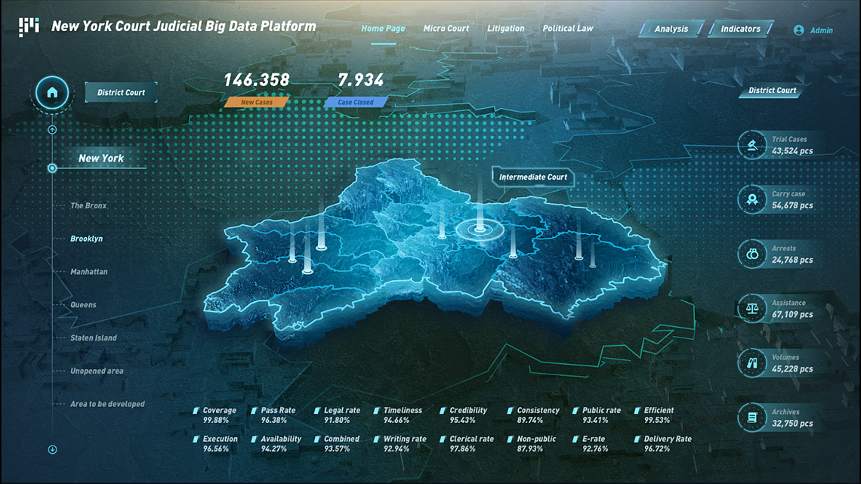Click the Coverage 99.88% indicator
The height and width of the screenshot is (484, 861).
(214, 415)
